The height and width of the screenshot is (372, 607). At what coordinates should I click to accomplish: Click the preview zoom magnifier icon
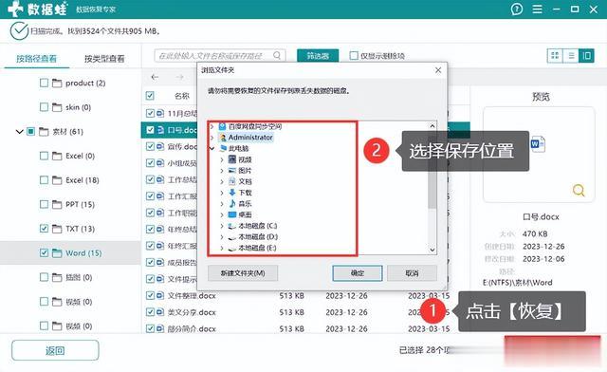579,190
